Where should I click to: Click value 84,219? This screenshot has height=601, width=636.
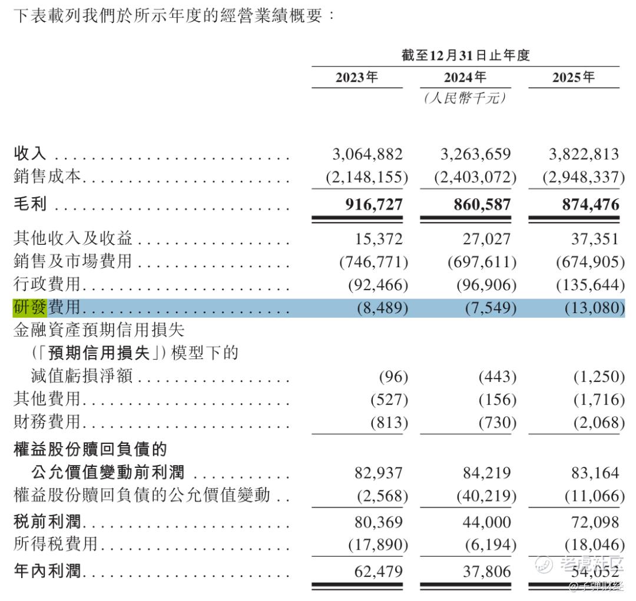487,473
